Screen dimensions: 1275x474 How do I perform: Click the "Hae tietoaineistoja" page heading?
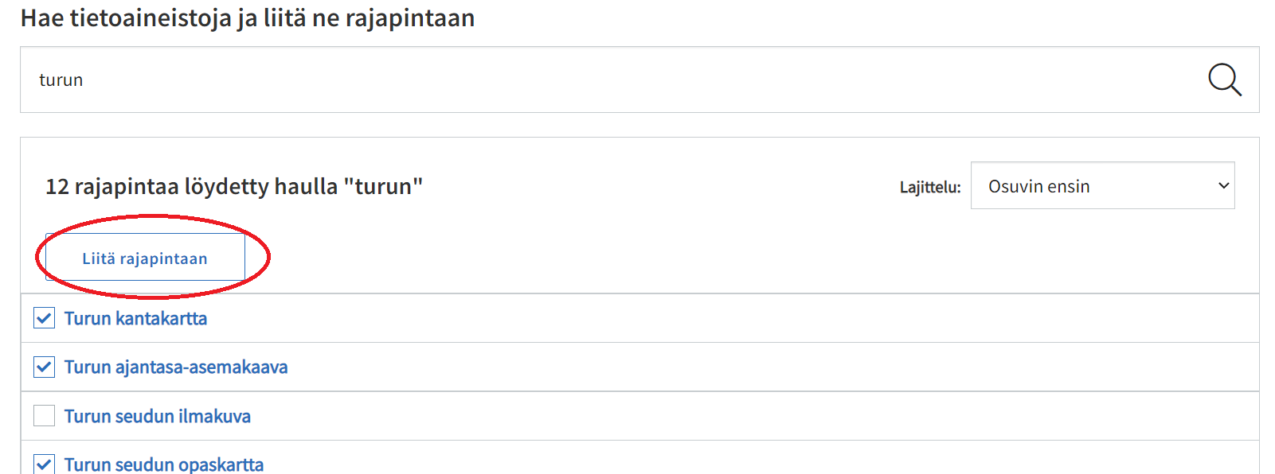[247, 17]
